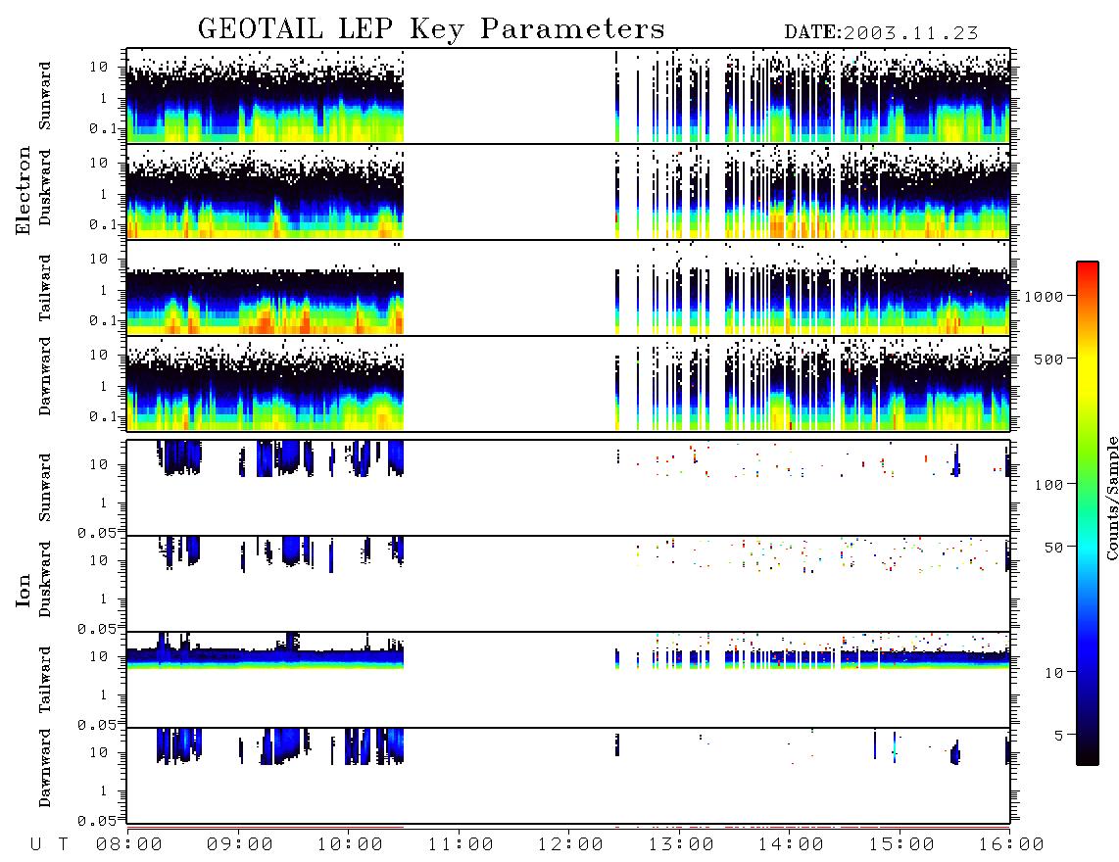Click the 10:00 time tick label
Viewport: 1119px width, 862px height.
coord(350,845)
